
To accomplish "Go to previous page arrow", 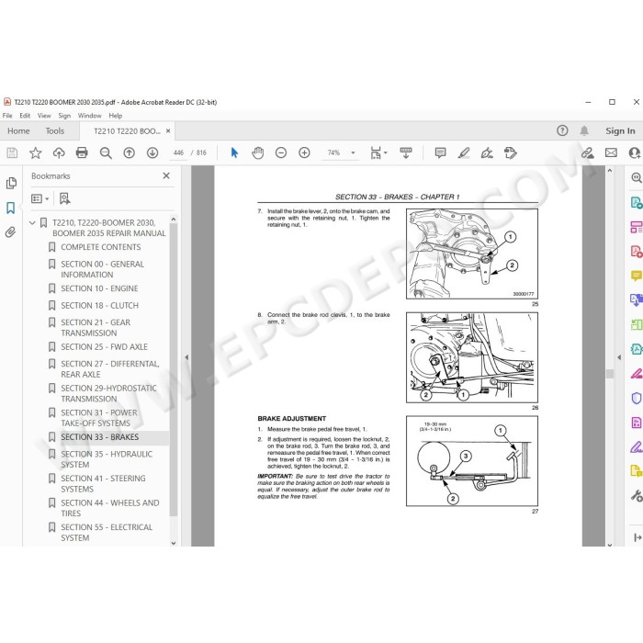I will pyautogui.click(x=130, y=153).
